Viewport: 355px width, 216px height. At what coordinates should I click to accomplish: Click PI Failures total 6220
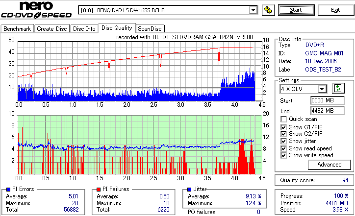tap(163, 210)
